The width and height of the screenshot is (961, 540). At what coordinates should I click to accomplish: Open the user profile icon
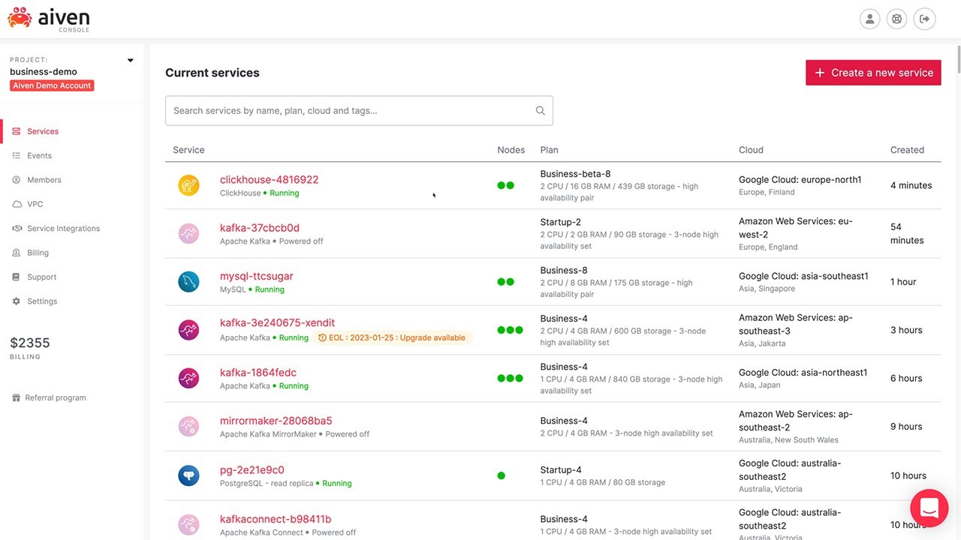869,19
